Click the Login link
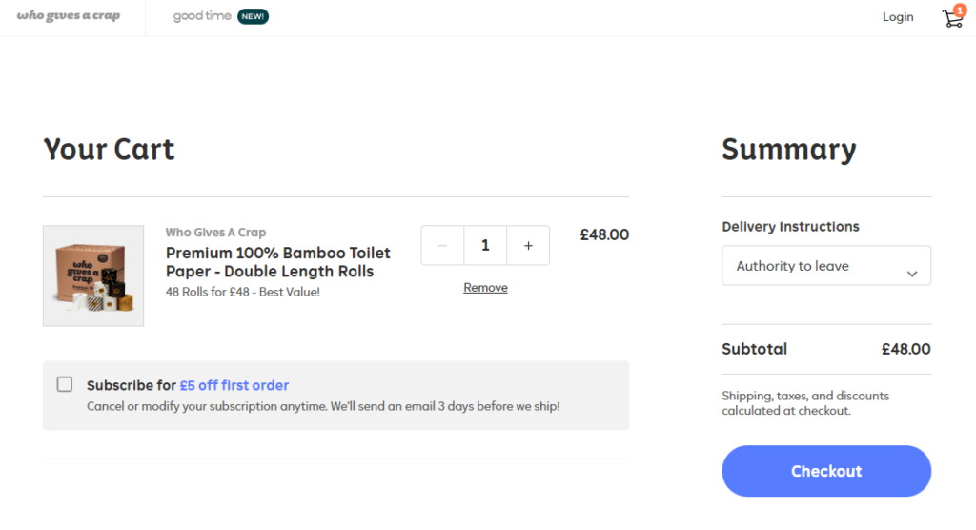This screenshot has height=530, width=976. pos(898,17)
